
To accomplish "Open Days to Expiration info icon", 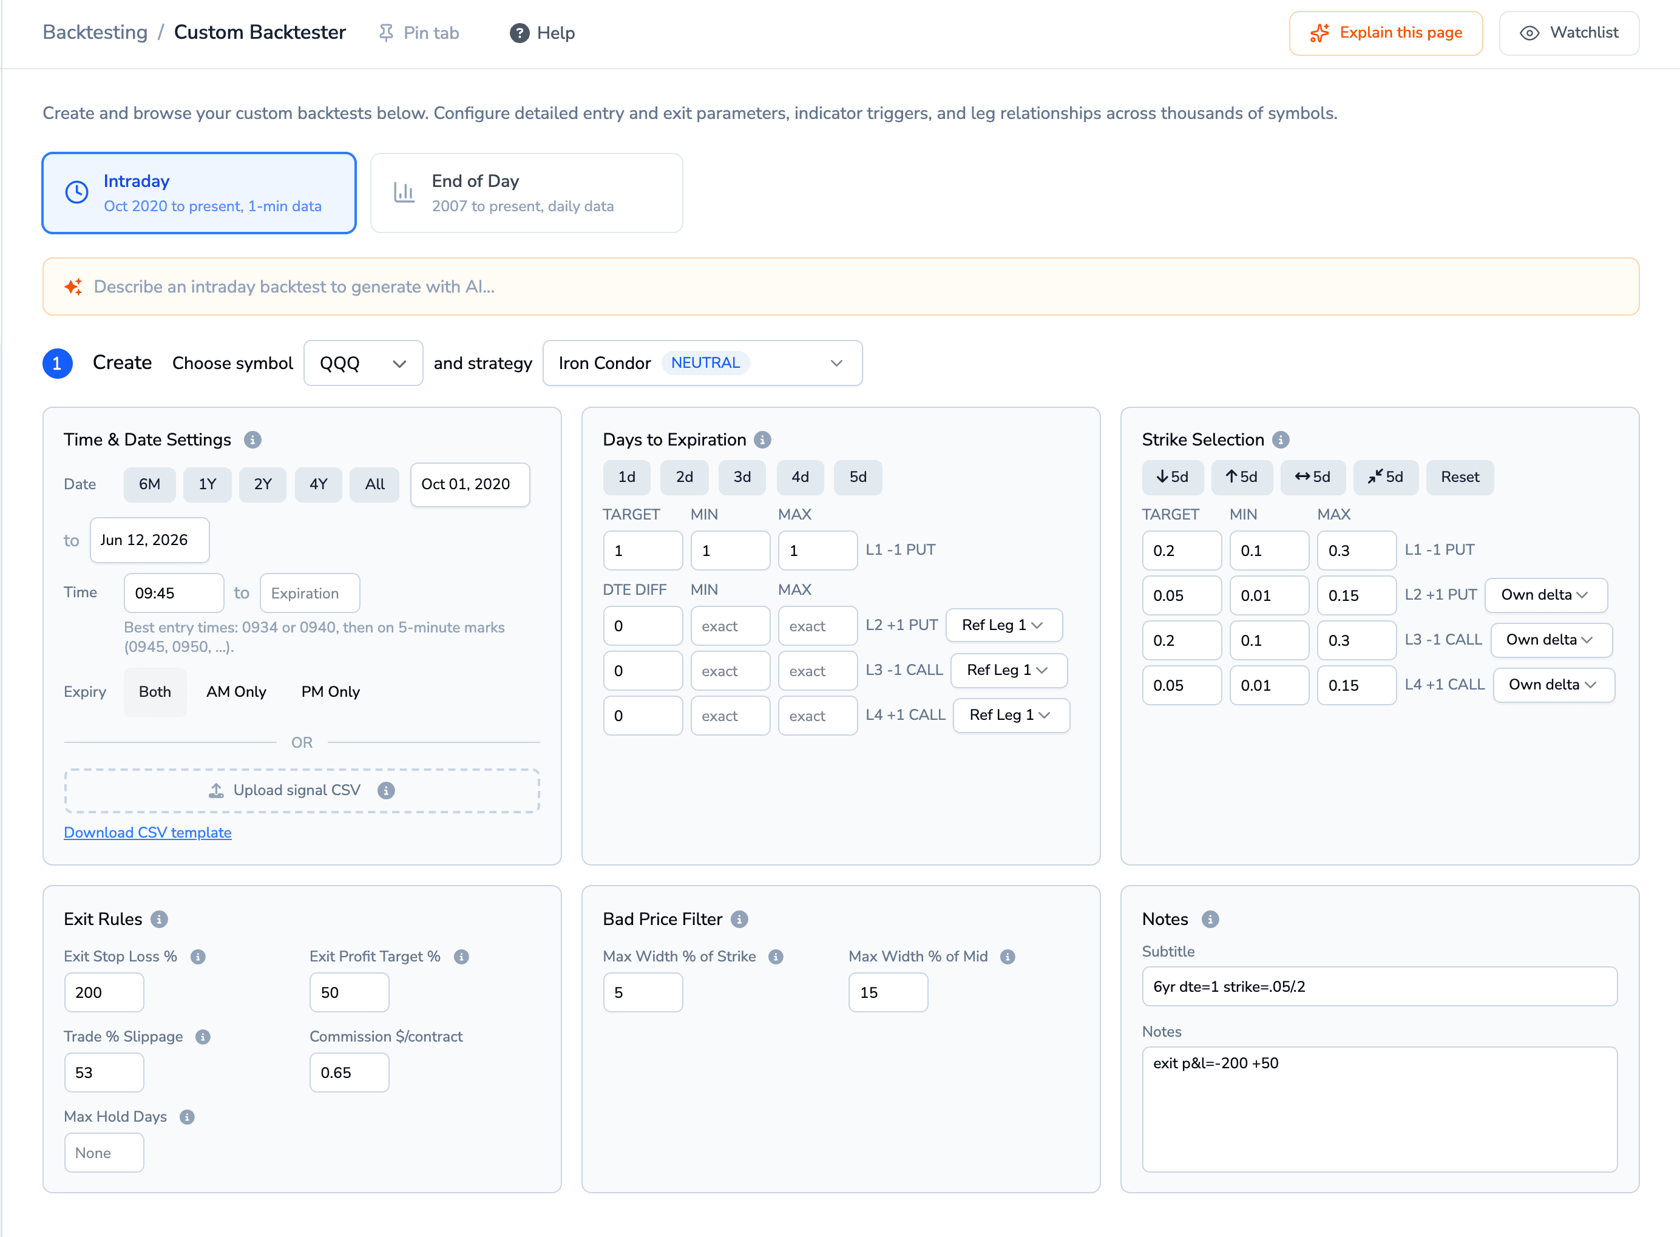I will pyautogui.click(x=763, y=440).
